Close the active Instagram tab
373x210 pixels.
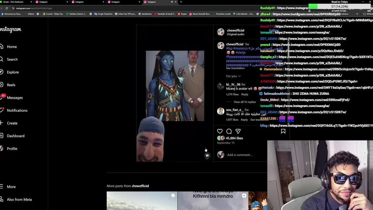pos(175,2)
